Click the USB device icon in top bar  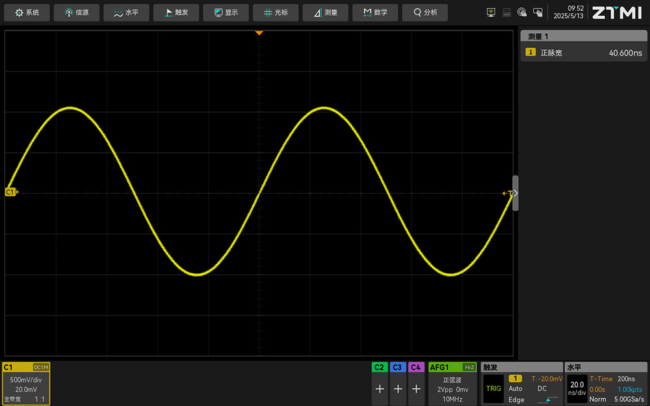pos(507,12)
